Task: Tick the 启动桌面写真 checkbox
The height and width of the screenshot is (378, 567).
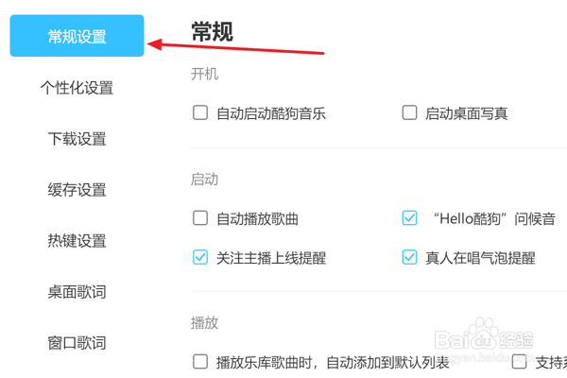Action: tap(409, 112)
